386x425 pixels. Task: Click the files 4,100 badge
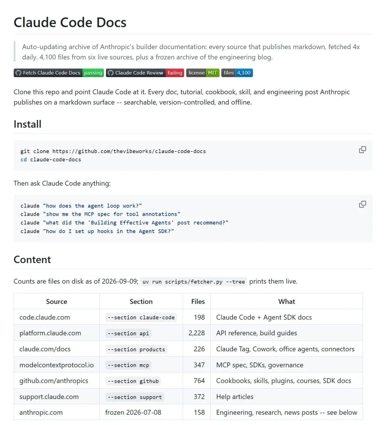click(x=237, y=73)
